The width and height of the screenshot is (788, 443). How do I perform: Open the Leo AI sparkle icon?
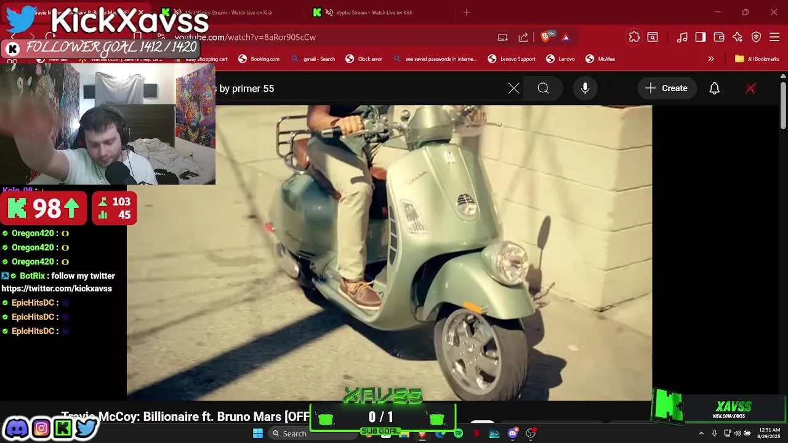(x=738, y=38)
